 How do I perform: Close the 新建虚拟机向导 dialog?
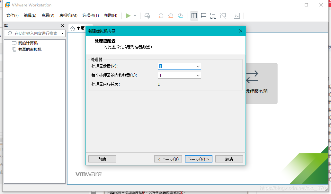(241, 31)
